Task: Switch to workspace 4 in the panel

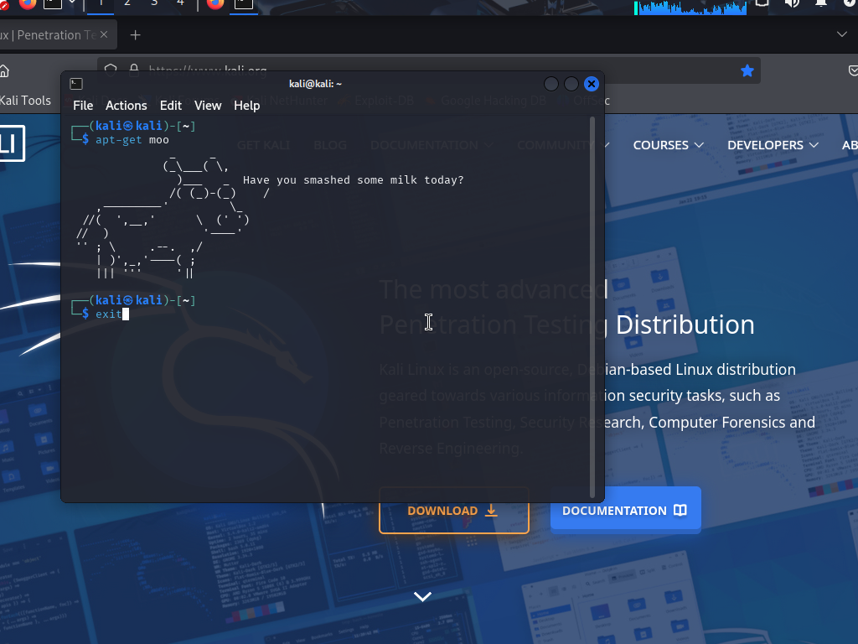Action: pyautogui.click(x=180, y=3)
